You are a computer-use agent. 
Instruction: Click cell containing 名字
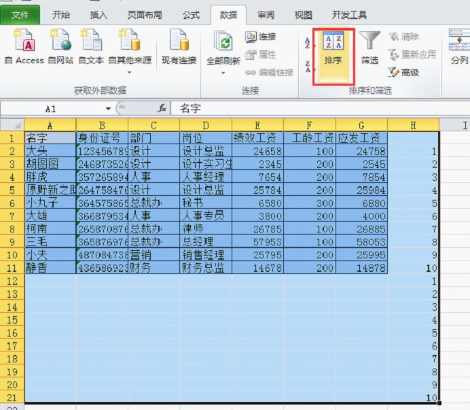point(50,138)
